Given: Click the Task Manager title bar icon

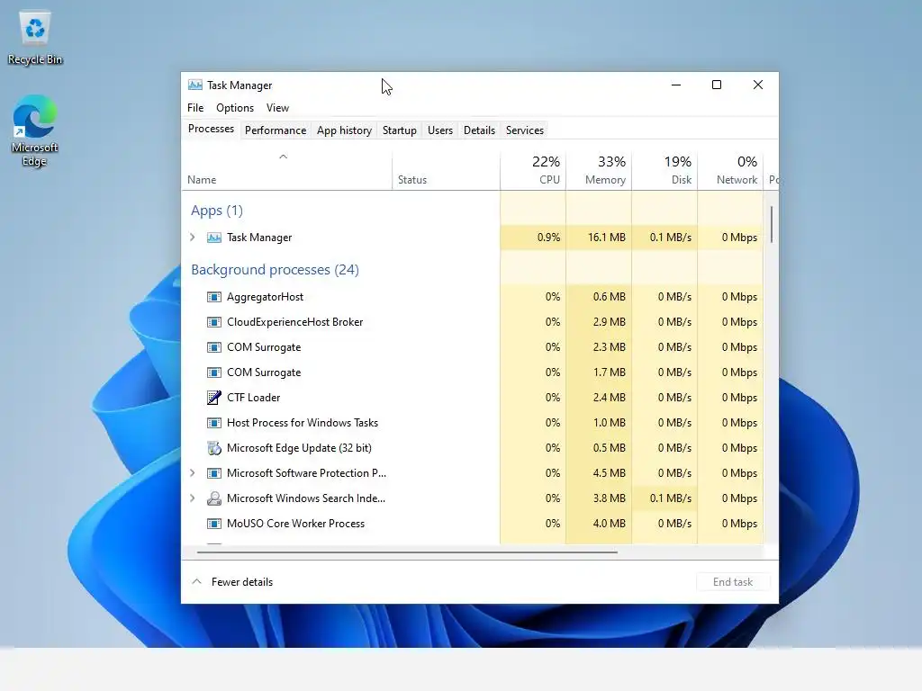Looking at the screenshot, I should (195, 85).
